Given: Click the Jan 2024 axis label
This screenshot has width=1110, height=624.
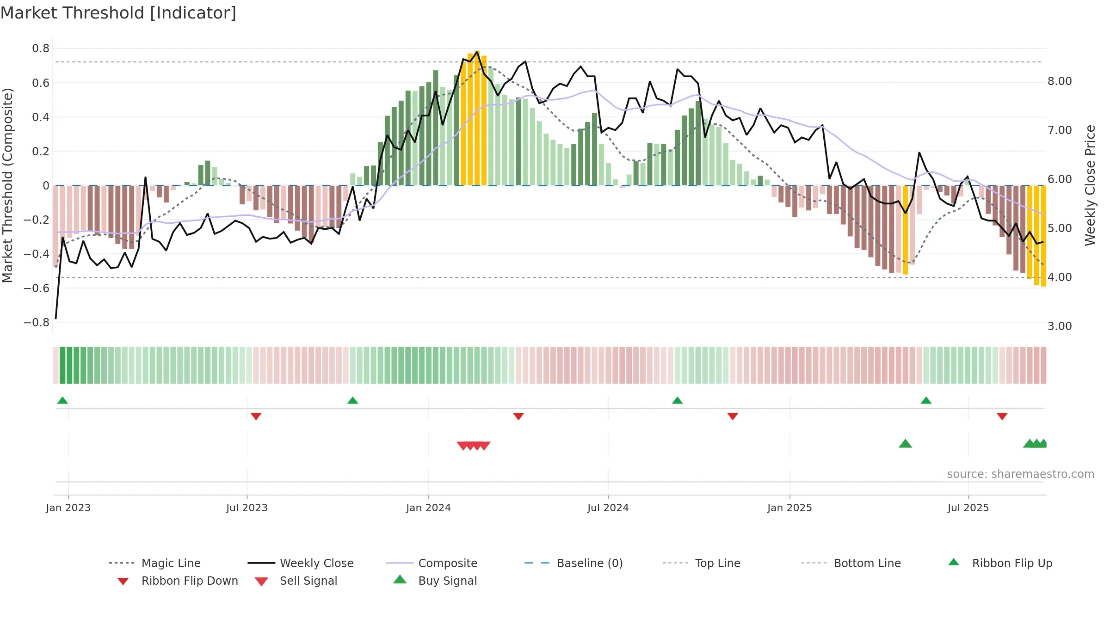Looking at the screenshot, I should click(429, 508).
